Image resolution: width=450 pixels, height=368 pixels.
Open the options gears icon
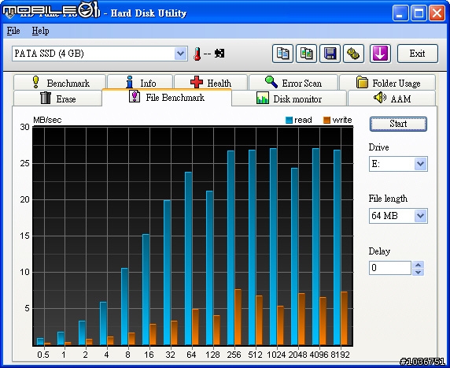click(x=353, y=54)
